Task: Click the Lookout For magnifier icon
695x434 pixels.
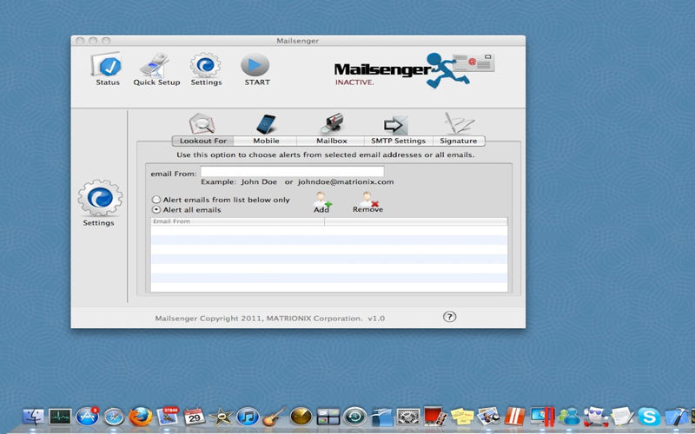Action: click(202, 123)
